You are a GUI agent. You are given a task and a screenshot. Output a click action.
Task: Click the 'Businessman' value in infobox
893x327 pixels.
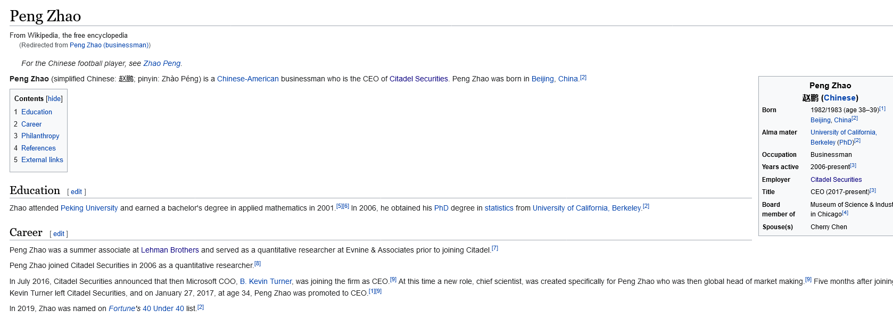click(831, 155)
